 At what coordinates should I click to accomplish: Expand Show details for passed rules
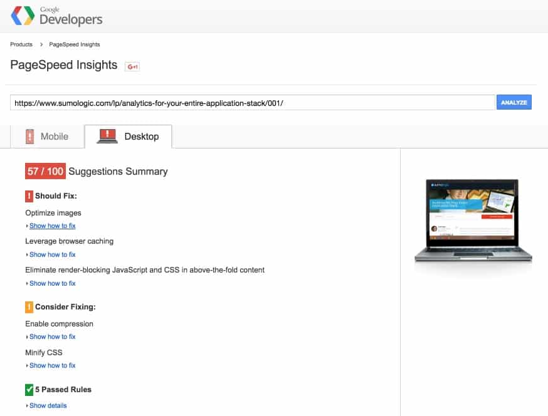point(48,405)
